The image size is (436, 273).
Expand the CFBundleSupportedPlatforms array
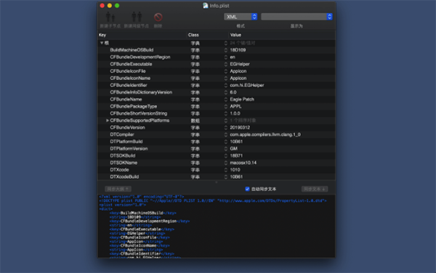[x=108, y=121]
